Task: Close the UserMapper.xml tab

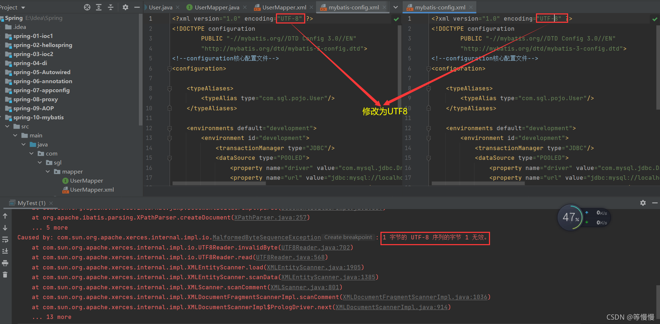Action: tap(311, 7)
